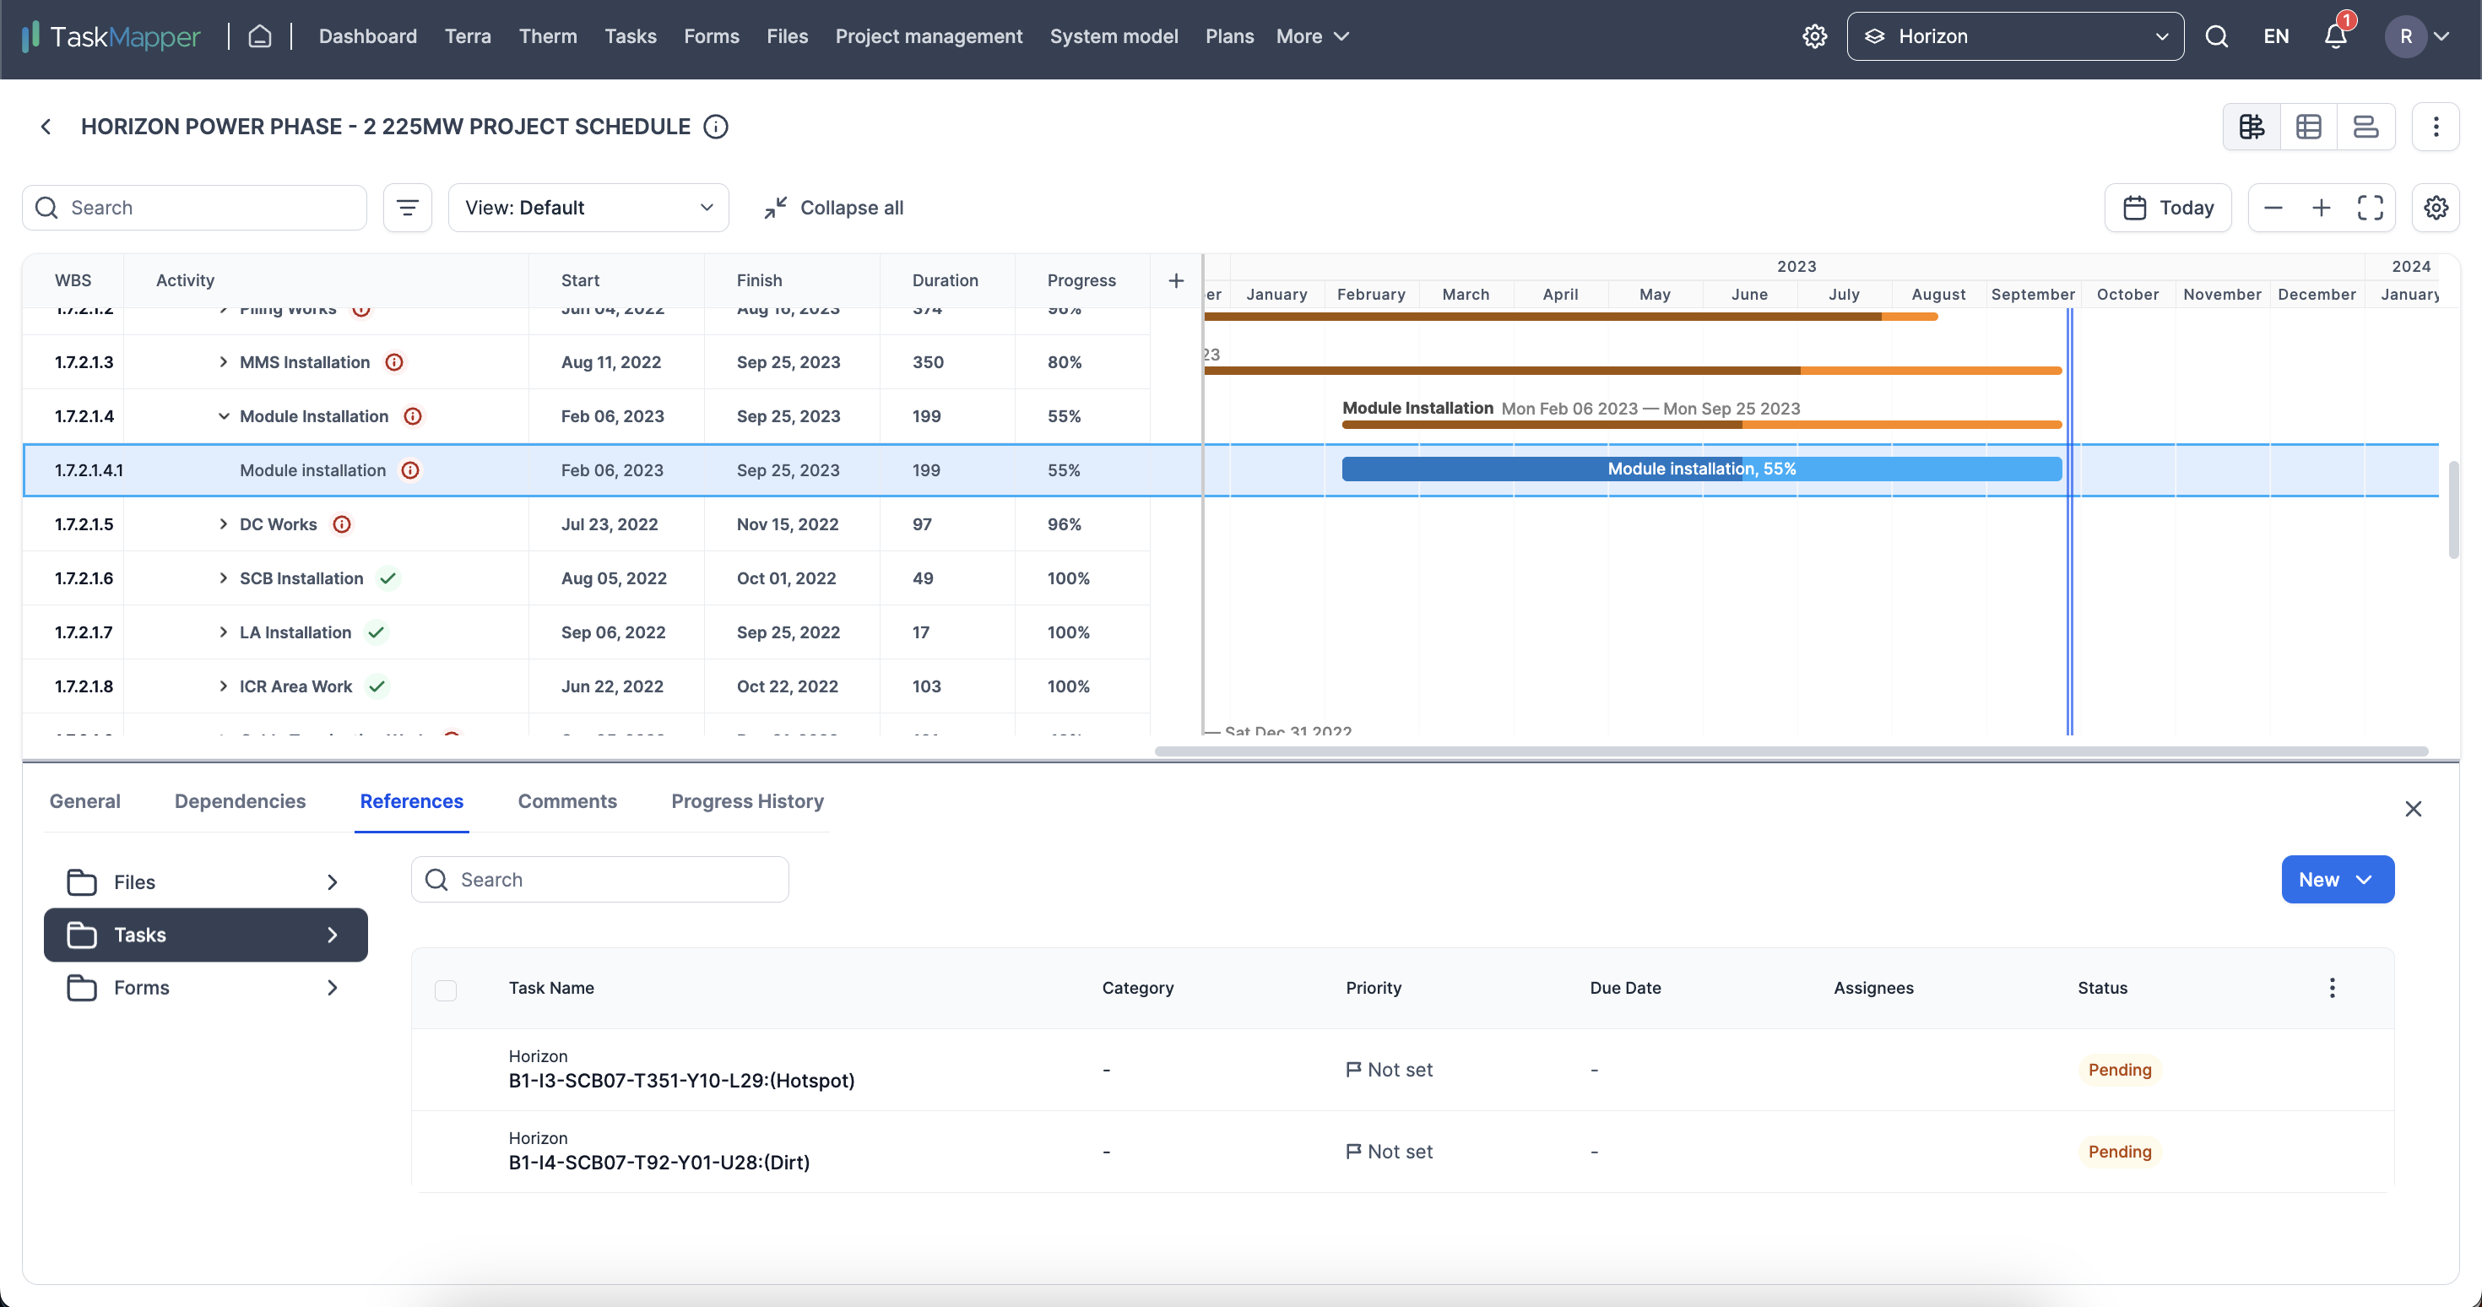The image size is (2482, 1307).
Task: Switch to the Dependencies tab
Action: click(x=240, y=802)
